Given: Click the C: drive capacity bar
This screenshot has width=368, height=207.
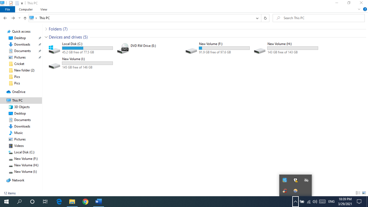Looking at the screenshot, I should [87, 48].
